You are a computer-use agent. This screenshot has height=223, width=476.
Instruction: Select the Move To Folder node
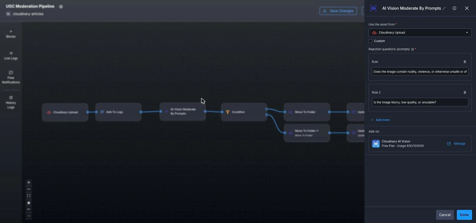coord(307,112)
